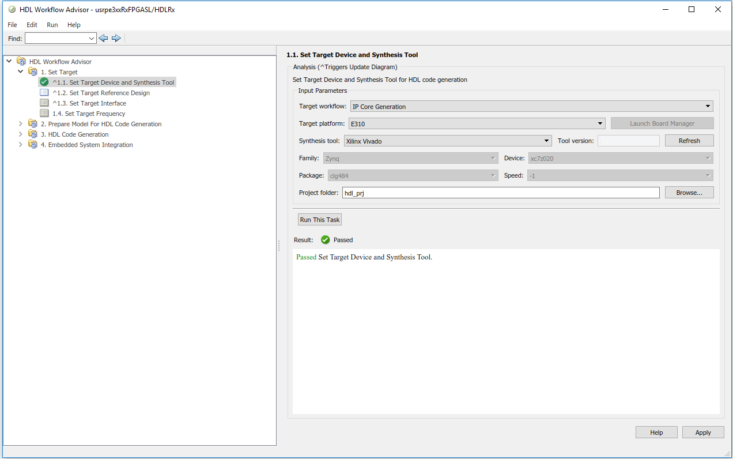This screenshot has width=733, height=459.
Task: Click the green passed checkmark icon for task 1.1
Action: pos(44,82)
